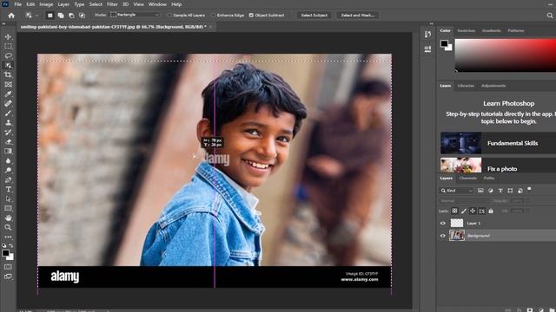Filter layers by type layers icon
Viewport: 556px width, 312px height.
pos(500,191)
